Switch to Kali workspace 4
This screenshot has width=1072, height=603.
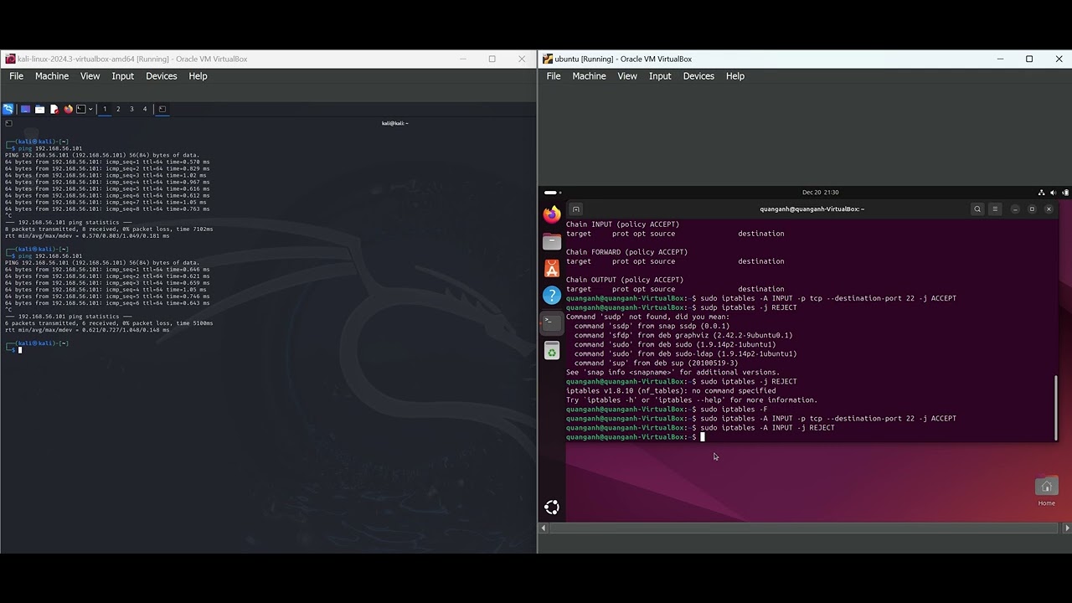145,109
